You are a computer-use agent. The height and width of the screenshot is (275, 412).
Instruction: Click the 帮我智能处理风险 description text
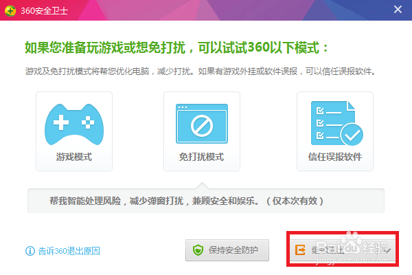tap(187, 201)
